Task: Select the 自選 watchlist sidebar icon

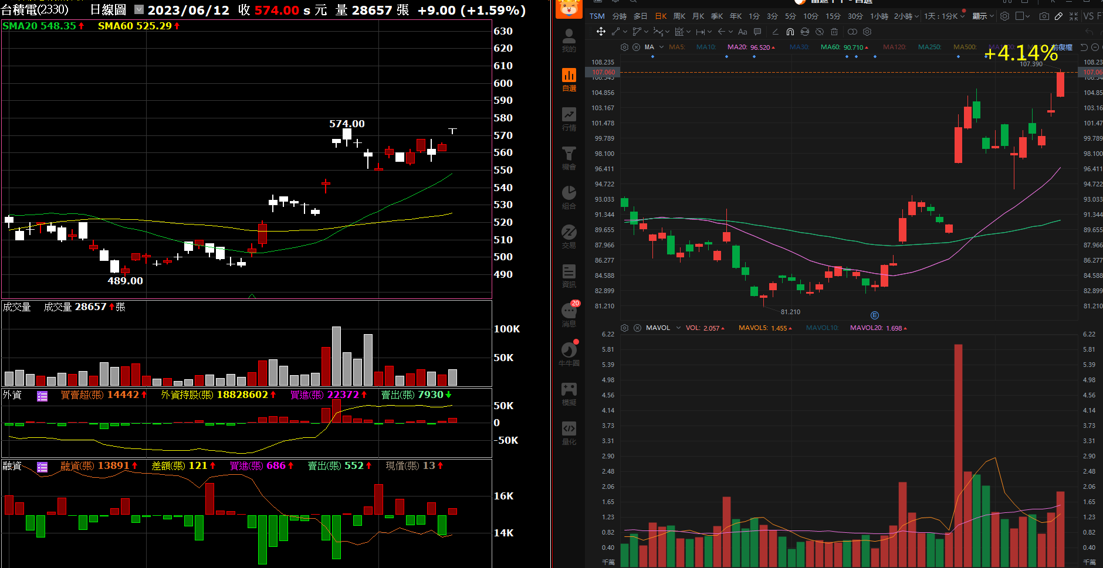Action: click(569, 80)
